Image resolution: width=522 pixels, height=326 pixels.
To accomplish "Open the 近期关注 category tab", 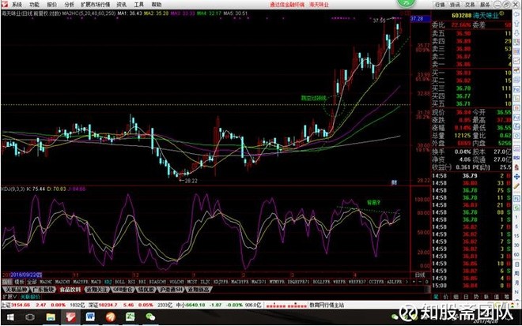I will 96,290.
